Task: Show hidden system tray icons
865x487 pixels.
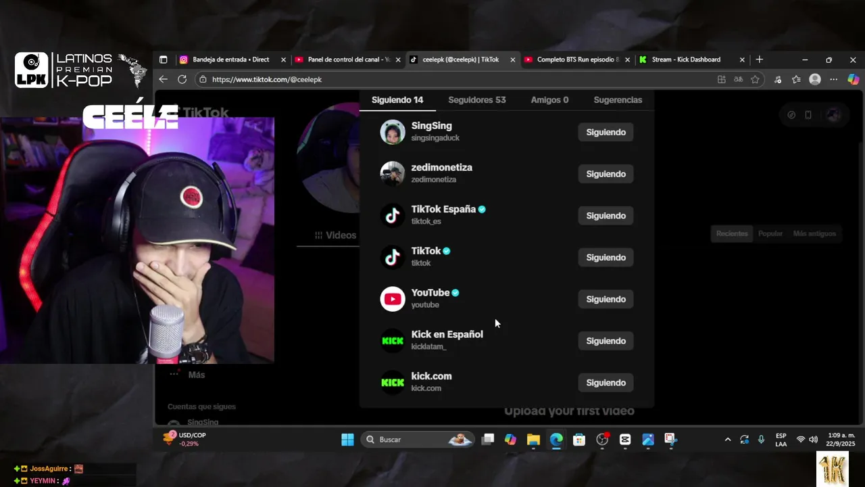Action: tap(728, 440)
